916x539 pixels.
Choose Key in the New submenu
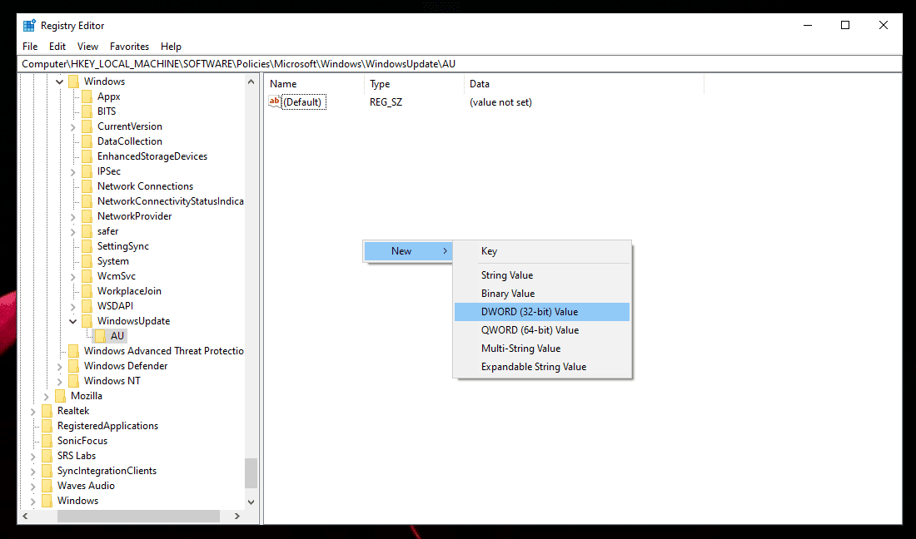542,251
